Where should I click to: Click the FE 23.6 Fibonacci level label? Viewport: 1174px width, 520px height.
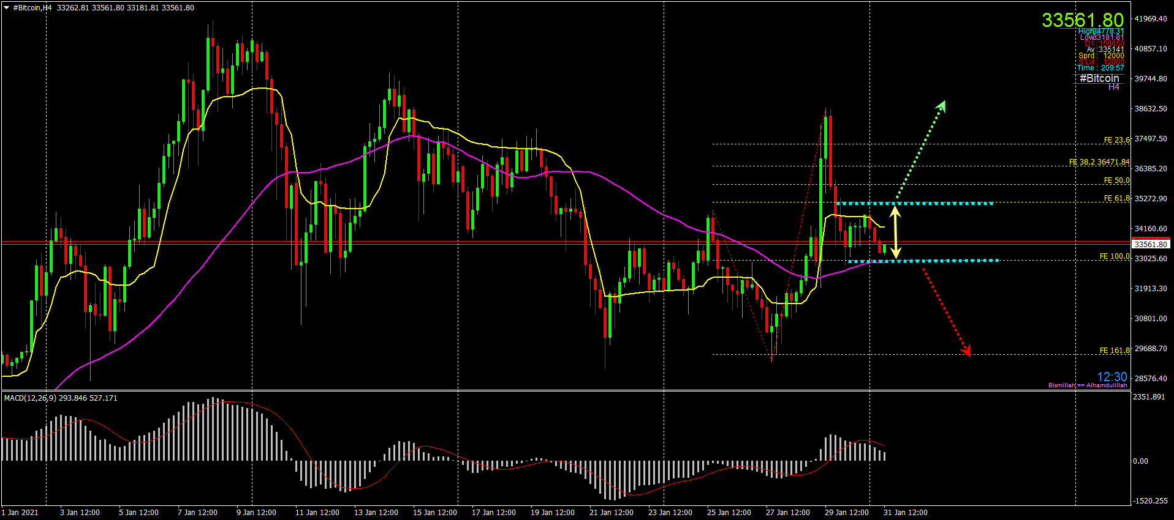click(x=1116, y=140)
